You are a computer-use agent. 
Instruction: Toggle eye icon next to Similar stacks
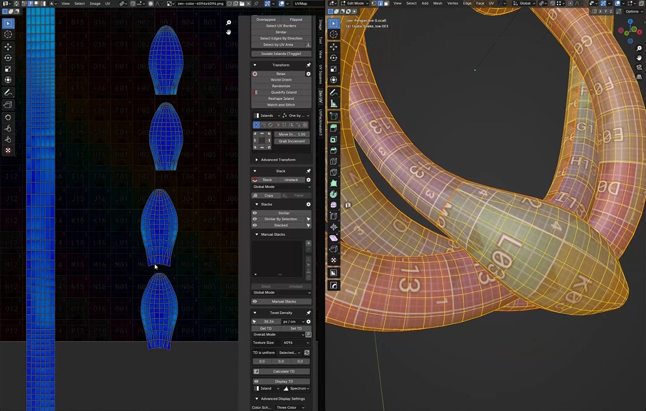(255, 213)
